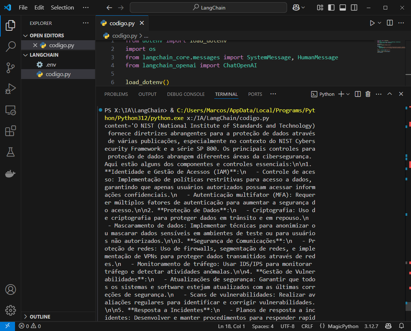The height and width of the screenshot is (331, 411).
Task: Launch new terminal with plus icon
Action: (341, 94)
